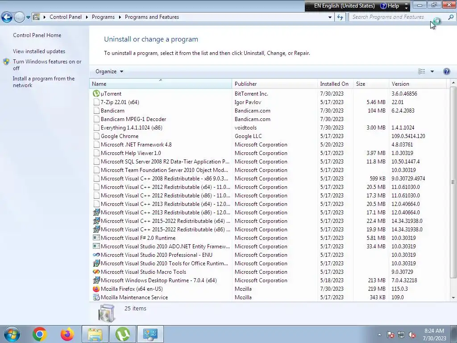Open the Windows Start orb

[x=12, y=334]
